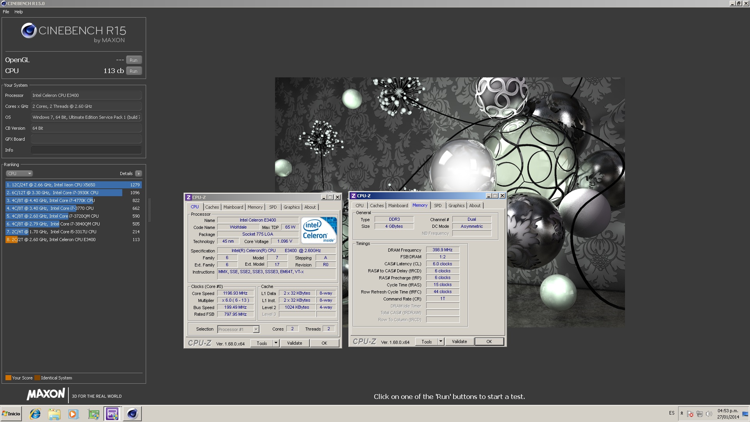Open the File menu
Image resolution: width=750 pixels, height=422 pixels.
coord(6,12)
